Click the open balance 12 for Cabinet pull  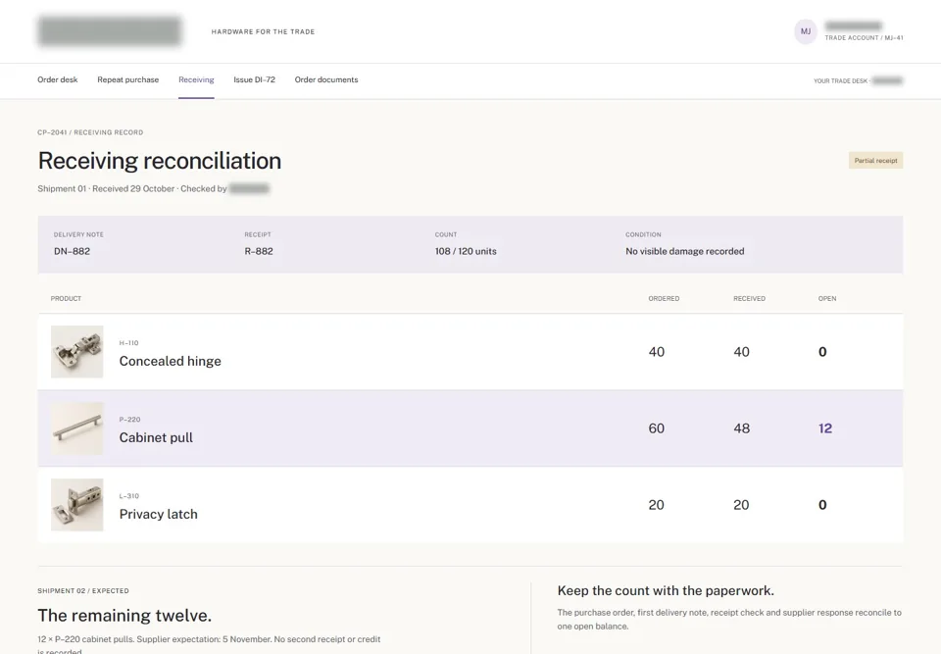point(825,428)
